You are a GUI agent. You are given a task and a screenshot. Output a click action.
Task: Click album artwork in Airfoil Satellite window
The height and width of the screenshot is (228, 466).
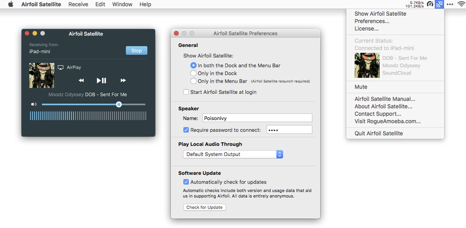tap(42, 75)
